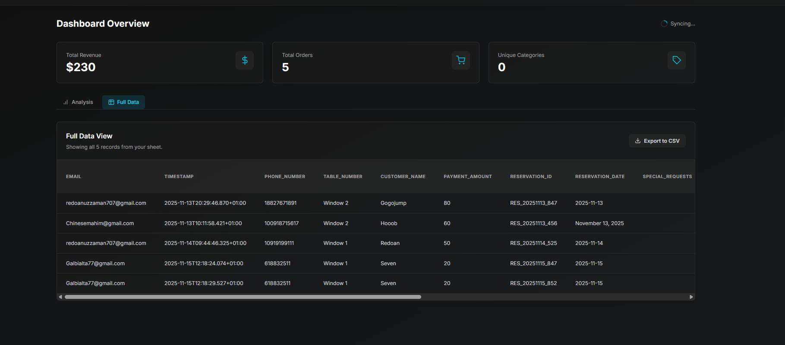The width and height of the screenshot is (785, 345).
Task: Click the shopping cart orders icon
Action: pyautogui.click(x=460, y=60)
